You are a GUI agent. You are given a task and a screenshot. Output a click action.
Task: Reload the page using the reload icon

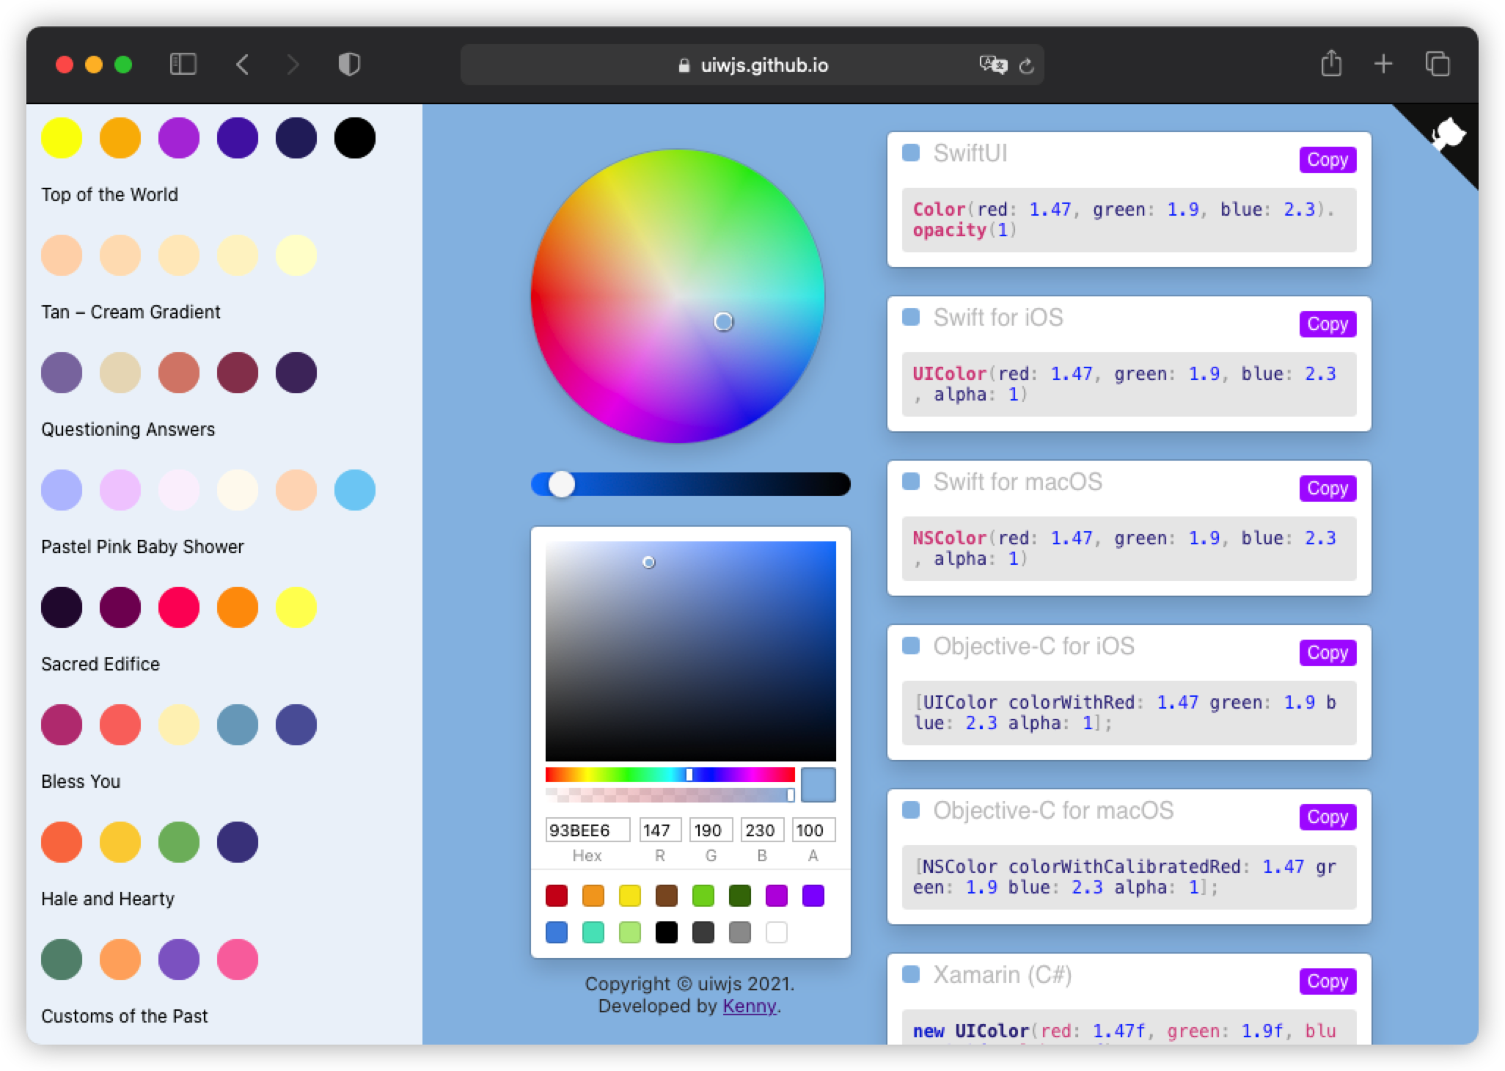pyautogui.click(x=1026, y=65)
